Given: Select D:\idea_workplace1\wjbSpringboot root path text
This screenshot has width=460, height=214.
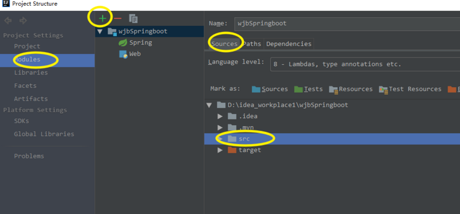Looking at the screenshot, I should [288, 105].
